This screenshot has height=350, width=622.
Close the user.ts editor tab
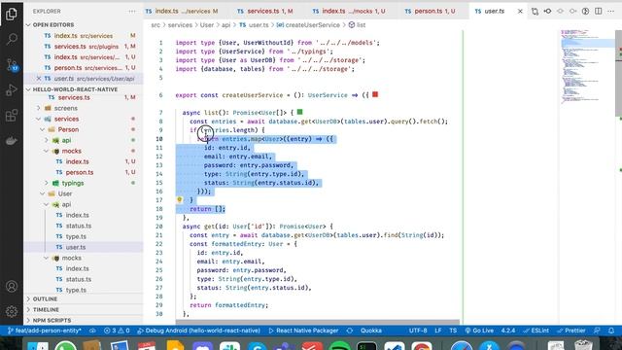point(520,11)
